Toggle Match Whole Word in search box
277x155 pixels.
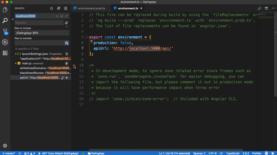[x=62, y=16]
